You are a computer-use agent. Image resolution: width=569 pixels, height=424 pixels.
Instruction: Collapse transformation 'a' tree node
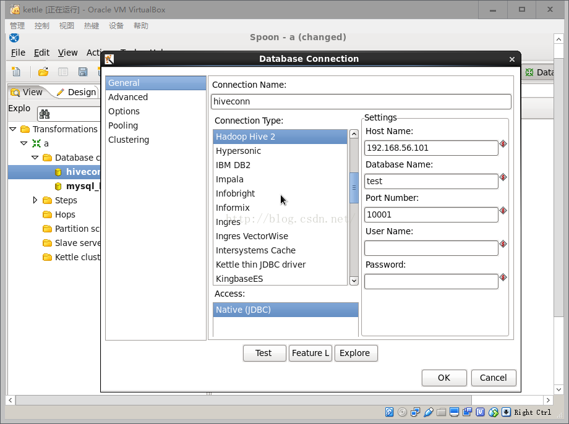pyautogui.click(x=24, y=143)
